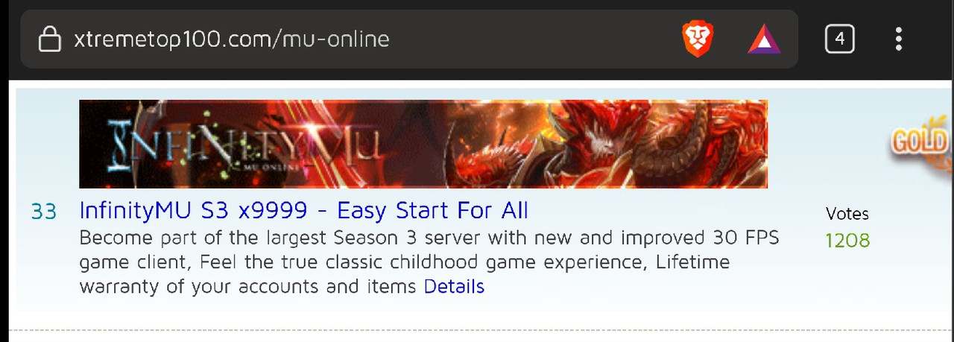Tap the server description paragraph
The image size is (954, 342).
(429, 262)
